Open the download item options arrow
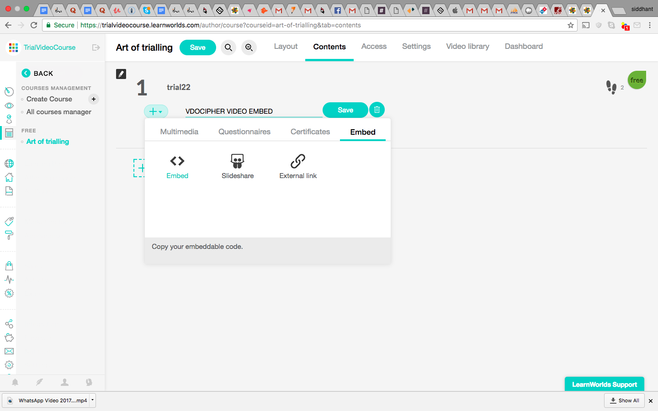 [92, 400]
